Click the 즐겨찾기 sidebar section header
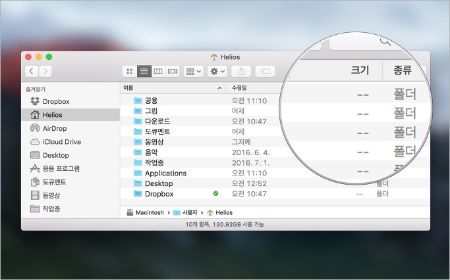Screen dimensions: 450x280 [x=36, y=89]
